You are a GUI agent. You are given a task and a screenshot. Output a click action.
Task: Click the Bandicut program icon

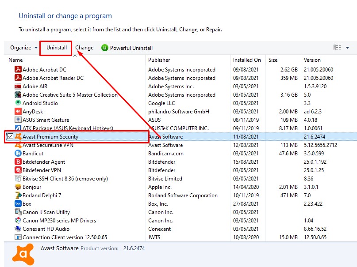18,153
